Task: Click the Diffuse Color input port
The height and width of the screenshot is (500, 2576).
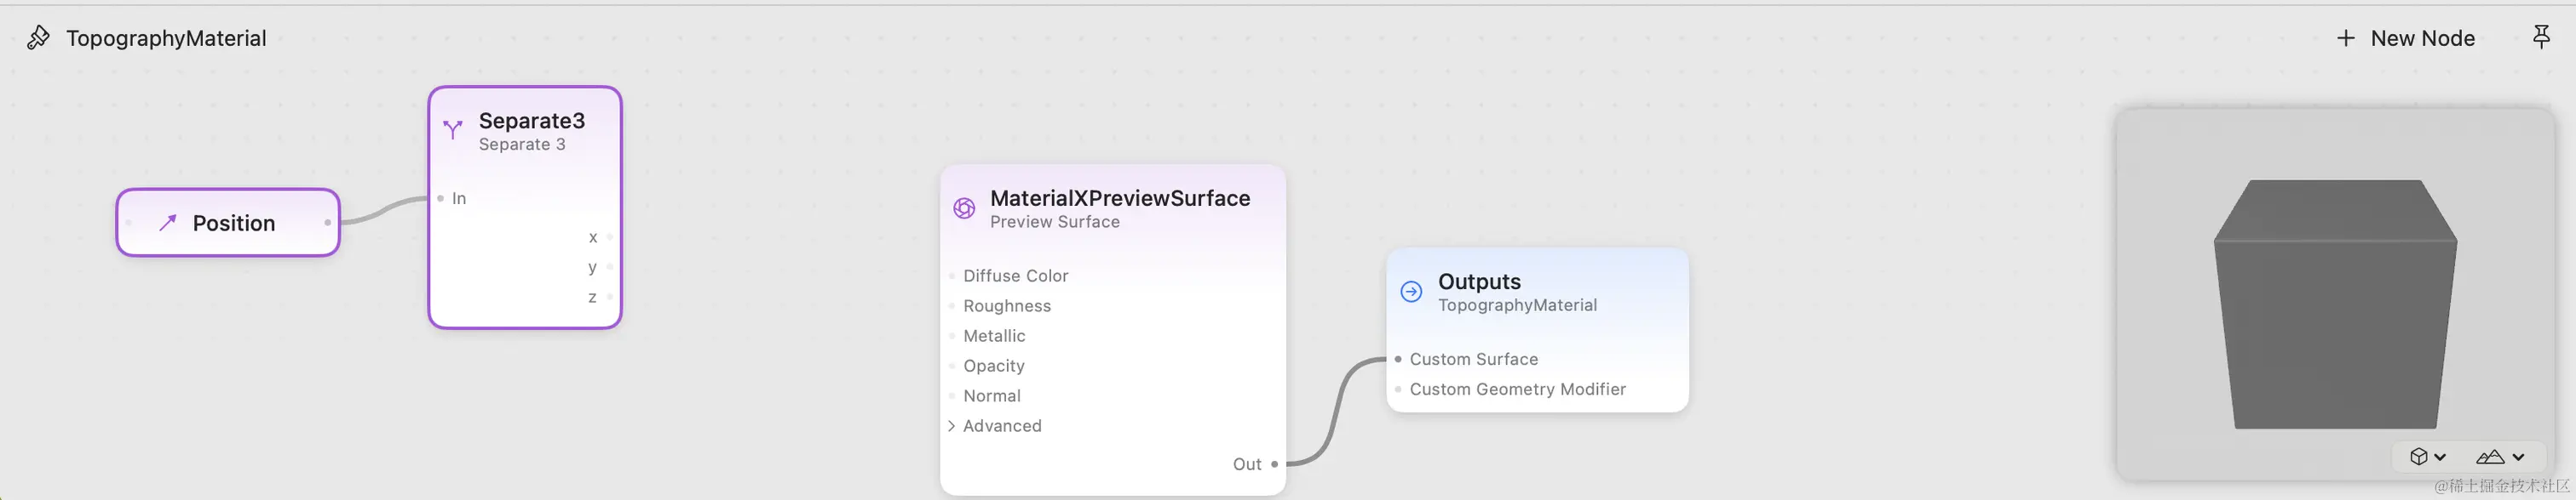Action: pyautogui.click(x=951, y=276)
